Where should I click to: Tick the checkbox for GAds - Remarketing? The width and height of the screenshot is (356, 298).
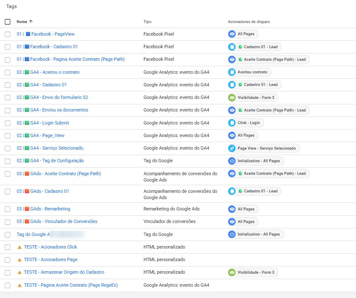pos(8,209)
